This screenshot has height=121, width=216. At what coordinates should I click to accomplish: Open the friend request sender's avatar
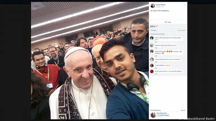pos(153,115)
